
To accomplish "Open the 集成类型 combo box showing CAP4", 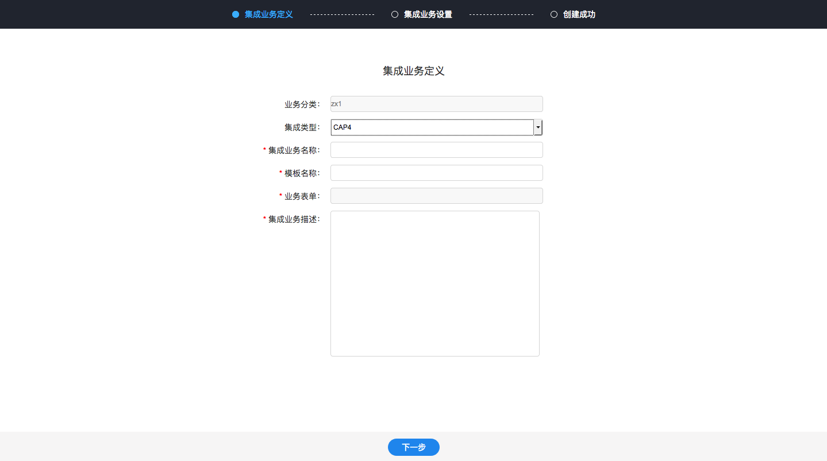I will tap(437, 127).
